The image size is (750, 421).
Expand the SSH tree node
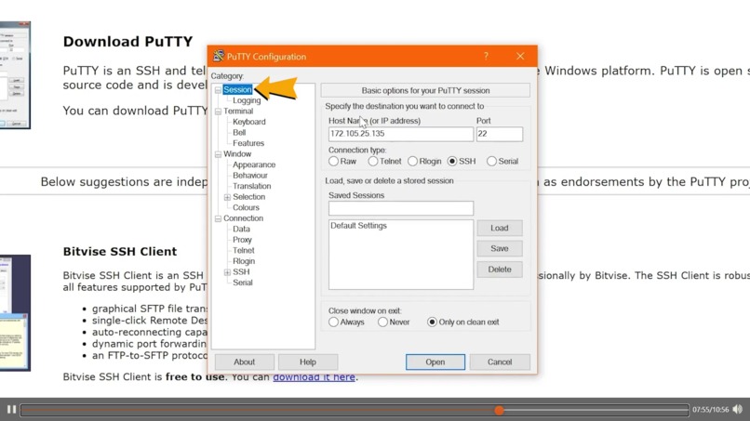tap(227, 272)
